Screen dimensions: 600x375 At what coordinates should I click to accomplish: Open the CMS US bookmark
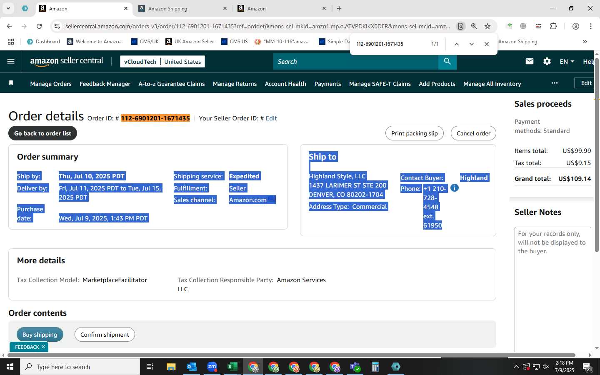(x=234, y=42)
